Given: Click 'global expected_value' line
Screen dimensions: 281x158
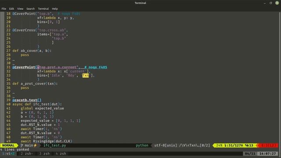Looking at the screenshot, I should [x=42, y=108].
